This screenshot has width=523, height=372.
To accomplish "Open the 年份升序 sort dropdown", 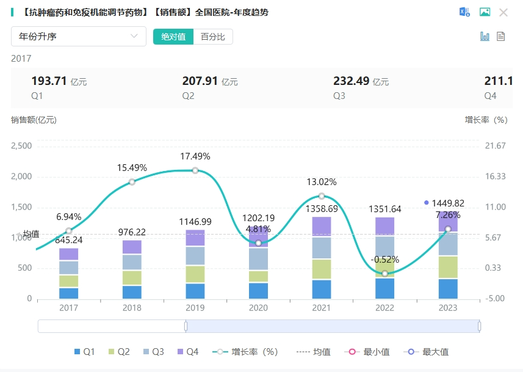I will pyautogui.click(x=79, y=37).
